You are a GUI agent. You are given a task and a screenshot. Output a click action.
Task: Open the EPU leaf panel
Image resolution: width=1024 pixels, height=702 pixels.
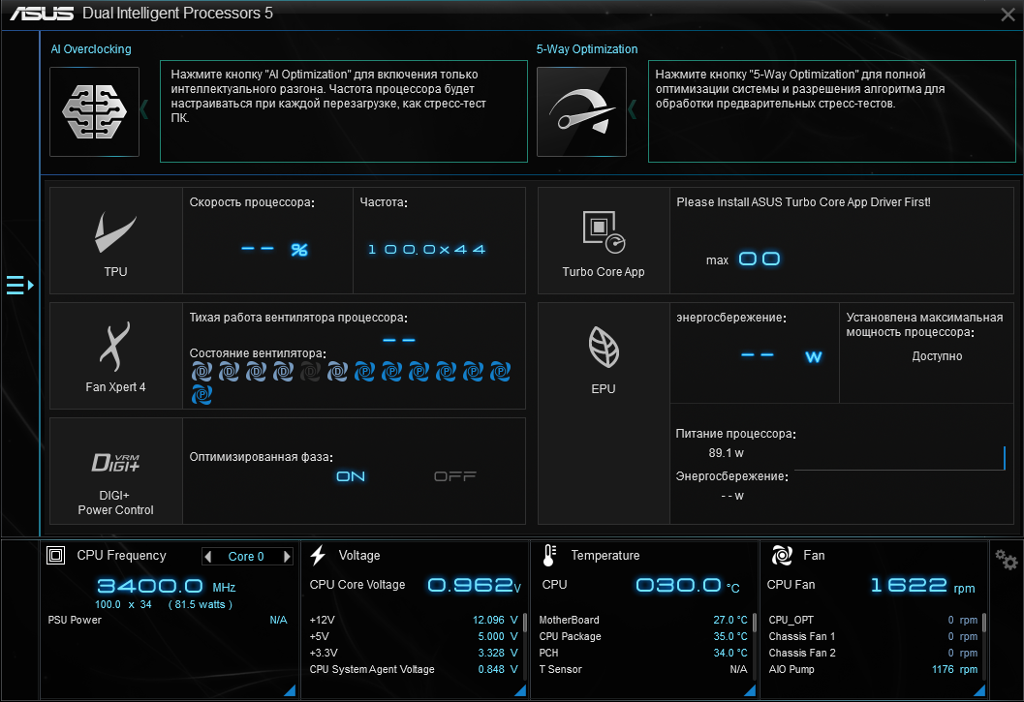coord(604,412)
